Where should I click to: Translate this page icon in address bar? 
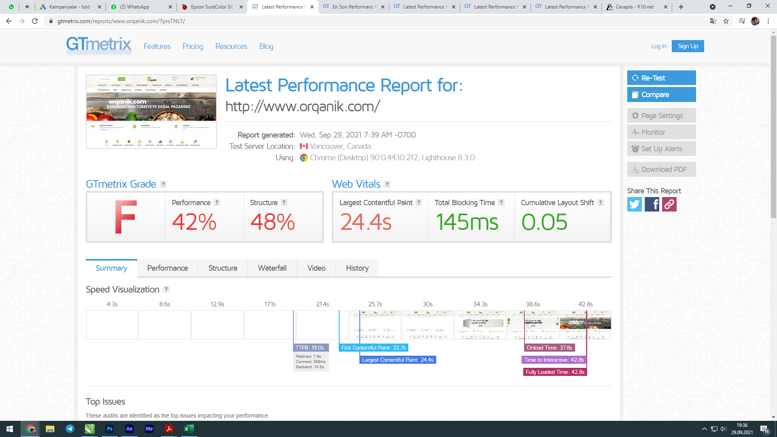point(713,21)
